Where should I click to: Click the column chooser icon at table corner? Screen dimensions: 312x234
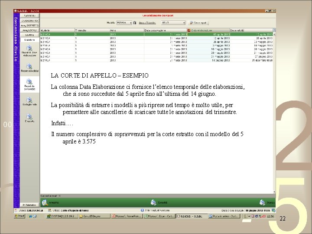click(x=274, y=30)
